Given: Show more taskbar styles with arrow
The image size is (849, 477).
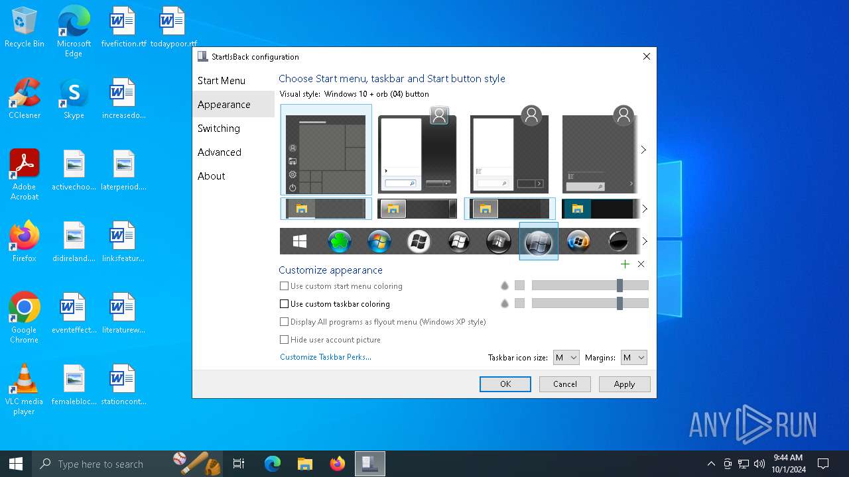Looking at the screenshot, I should [644, 209].
